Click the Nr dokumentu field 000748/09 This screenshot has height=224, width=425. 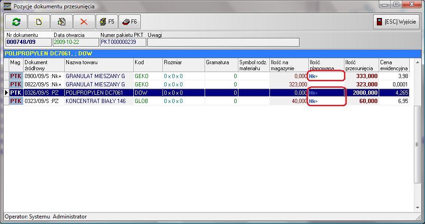28,42
